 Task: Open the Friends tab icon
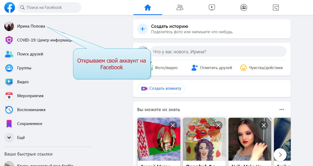click(180, 7)
